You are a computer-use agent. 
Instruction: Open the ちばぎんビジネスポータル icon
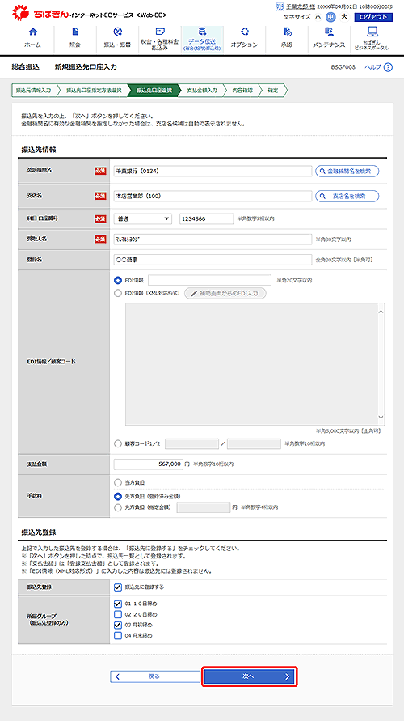[372, 32]
